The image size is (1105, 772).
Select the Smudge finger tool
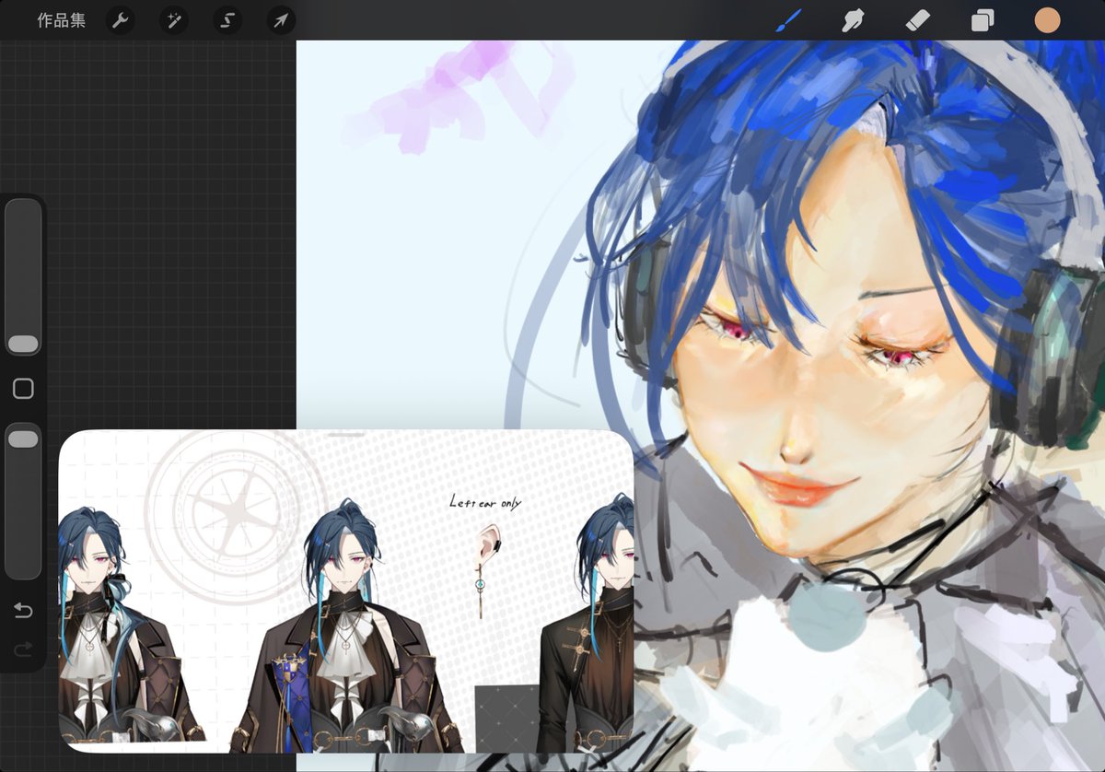click(854, 20)
